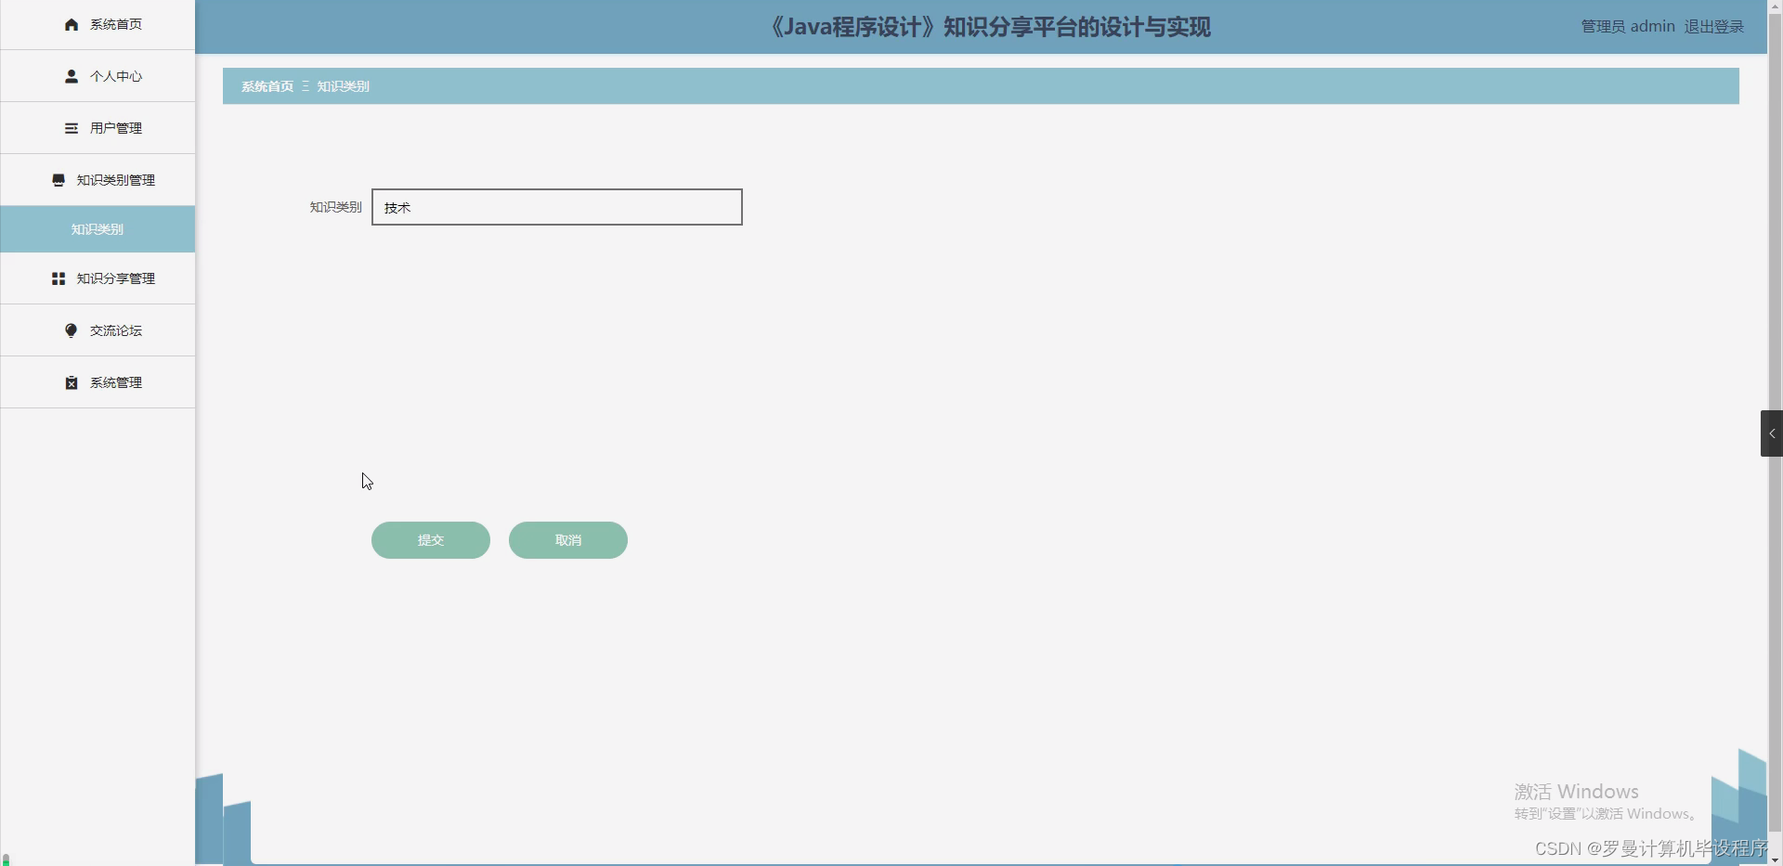
Task: Collapse the right-edge side panel chevron
Action: point(1771,433)
